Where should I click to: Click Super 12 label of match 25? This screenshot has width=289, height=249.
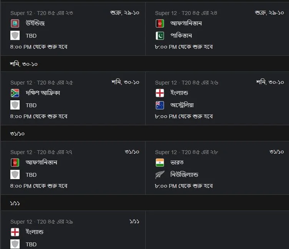tap(21, 83)
